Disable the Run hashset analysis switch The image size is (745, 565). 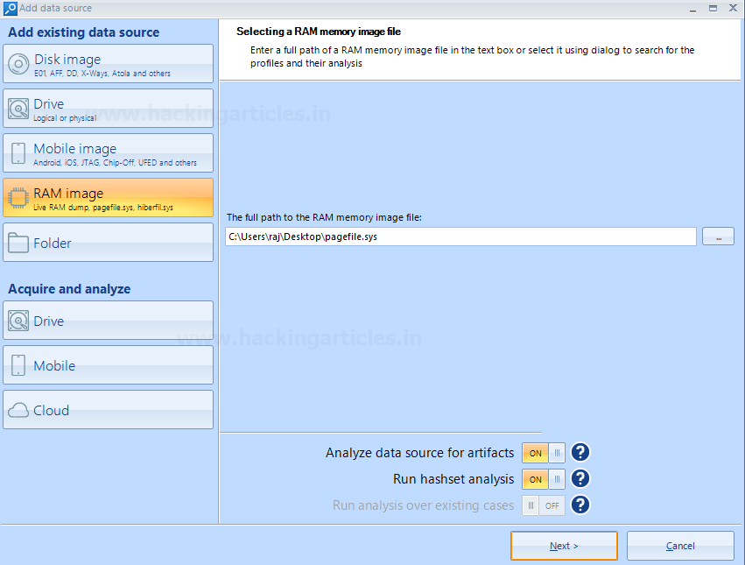[x=544, y=479]
